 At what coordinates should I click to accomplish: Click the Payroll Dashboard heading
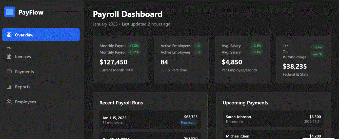(128, 14)
